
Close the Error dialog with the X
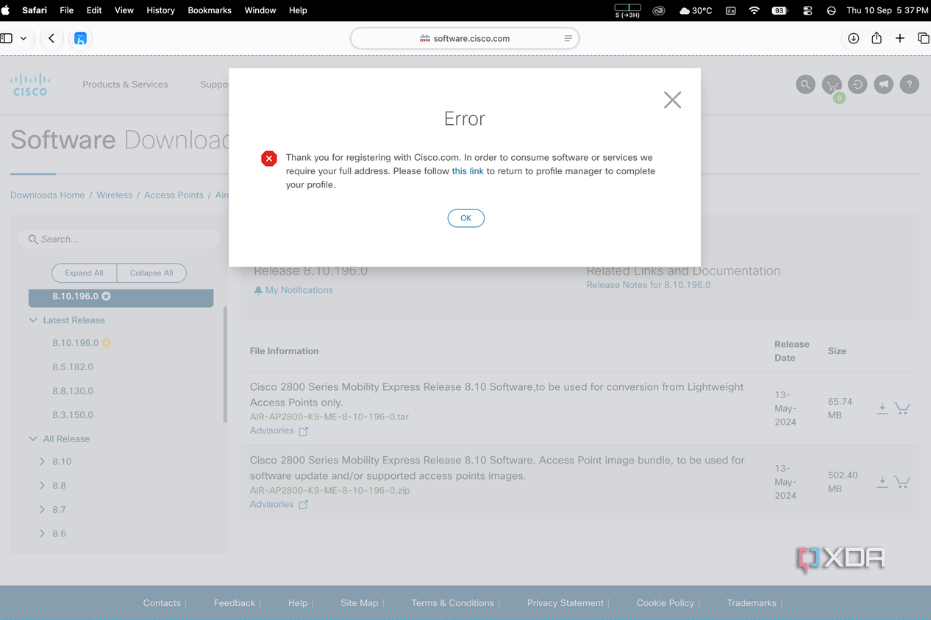[x=672, y=100]
